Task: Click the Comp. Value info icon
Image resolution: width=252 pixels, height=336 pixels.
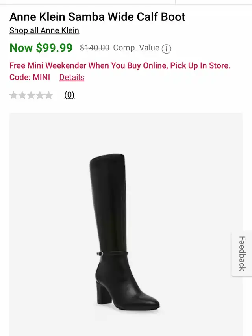Action: click(166, 48)
